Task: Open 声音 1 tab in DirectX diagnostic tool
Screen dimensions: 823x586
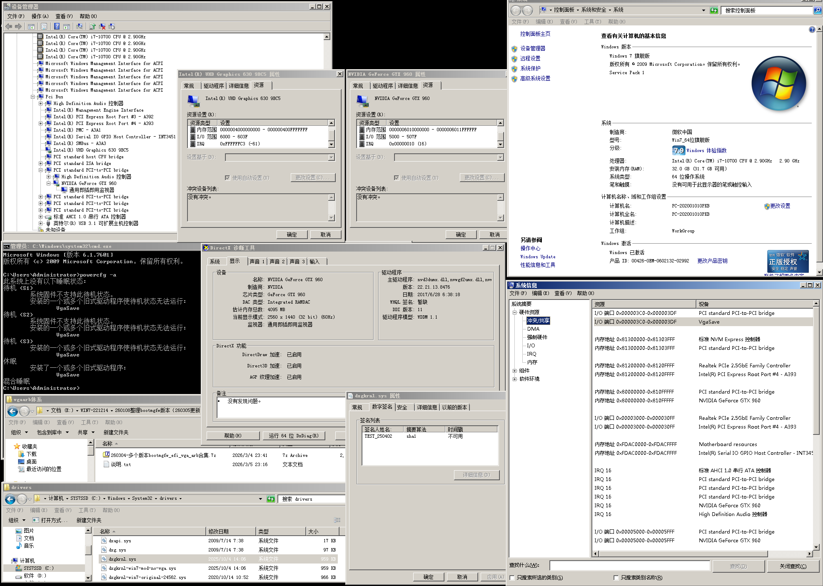Action: coord(257,262)
